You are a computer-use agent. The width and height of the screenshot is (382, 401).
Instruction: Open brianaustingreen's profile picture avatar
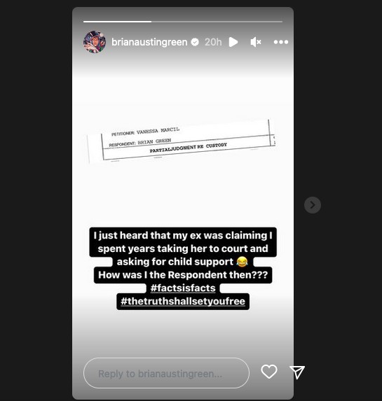pos(95,42)
